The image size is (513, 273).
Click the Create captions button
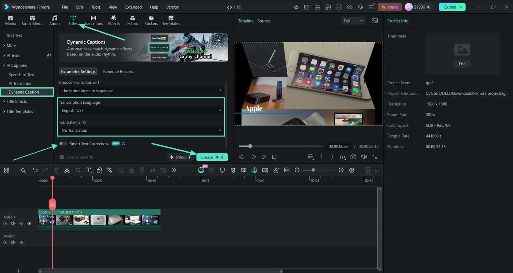212,157
